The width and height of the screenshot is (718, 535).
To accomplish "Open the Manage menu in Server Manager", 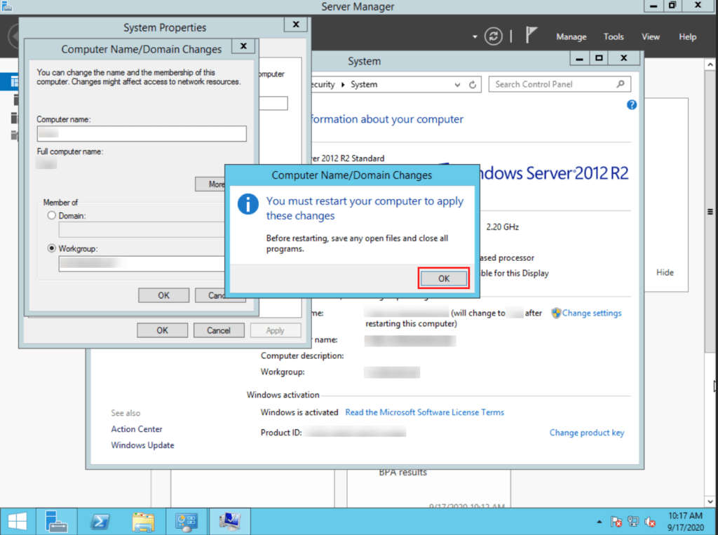I will coord(571,36).
